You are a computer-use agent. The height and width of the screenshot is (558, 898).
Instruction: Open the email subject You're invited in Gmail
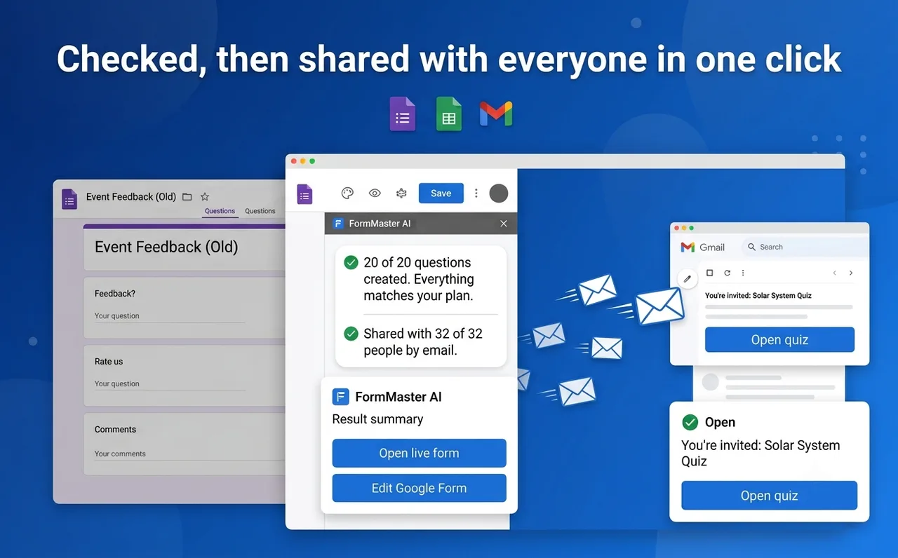pyautogui.click(x=758, y=296)
